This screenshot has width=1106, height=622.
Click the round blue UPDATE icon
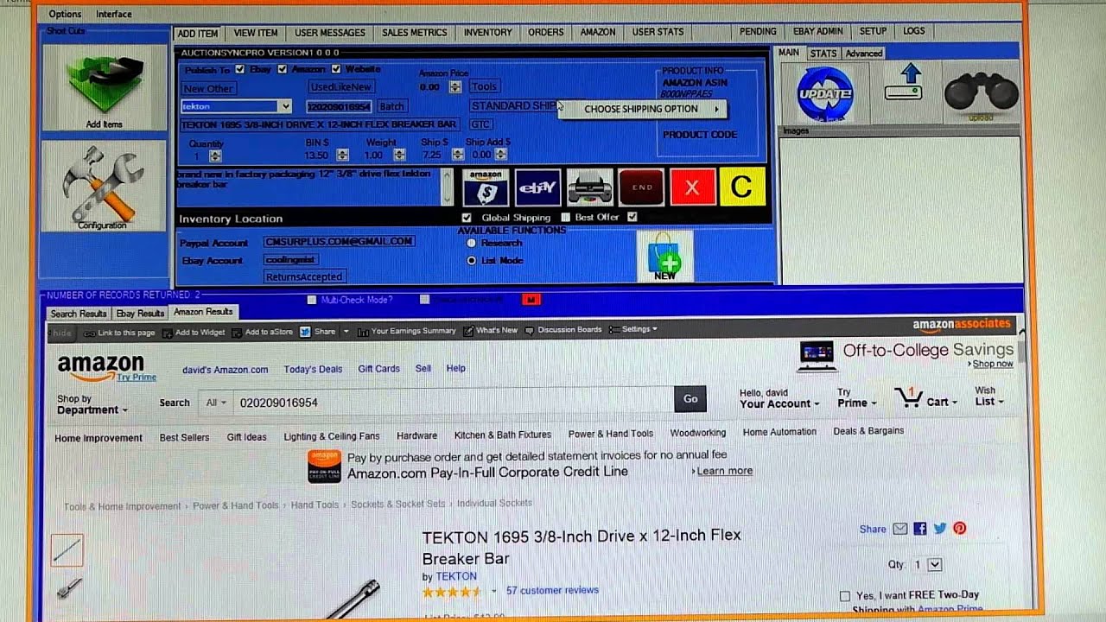tap(825, 93)
